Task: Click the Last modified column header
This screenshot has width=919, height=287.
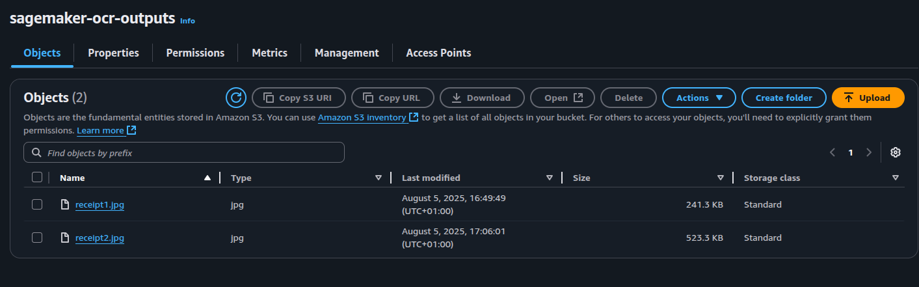Action: (431, 178)
